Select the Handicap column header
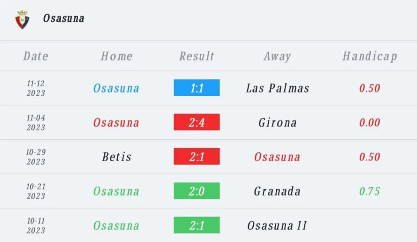417x242 pixels. click(x=370, y=56)
